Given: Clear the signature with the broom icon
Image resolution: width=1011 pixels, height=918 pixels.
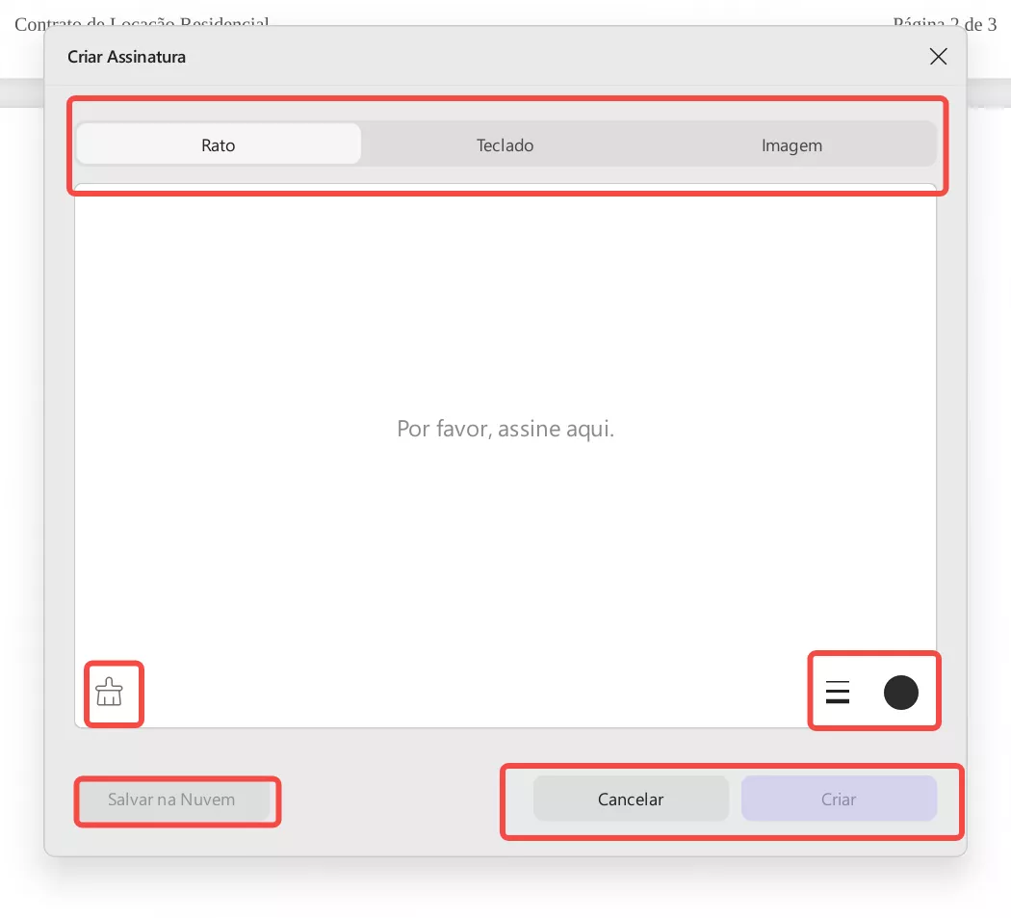Looking at the screenshot, I should 109,693.
